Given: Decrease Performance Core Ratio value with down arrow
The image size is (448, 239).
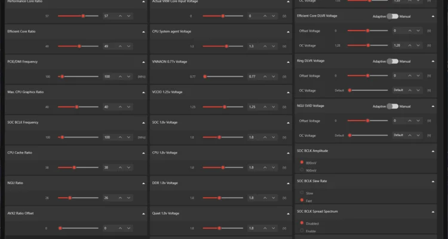Looking at the screenshot, I should (128, 16).
